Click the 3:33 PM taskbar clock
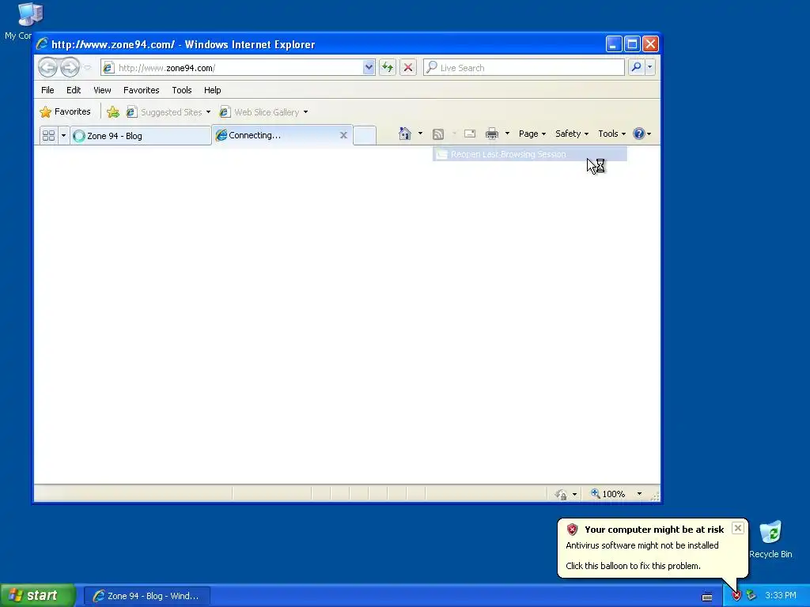The image size is (810, 607). tap(780, 596)
